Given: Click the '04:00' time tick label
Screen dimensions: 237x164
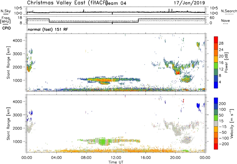Looking at the screenshot, I should [56, 158].
